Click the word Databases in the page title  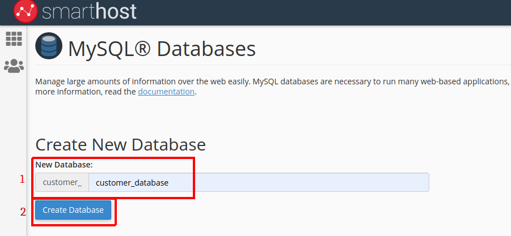point(206,49)
